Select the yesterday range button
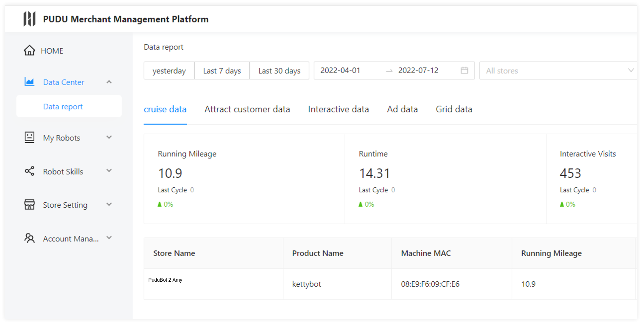 pos(169,71)
